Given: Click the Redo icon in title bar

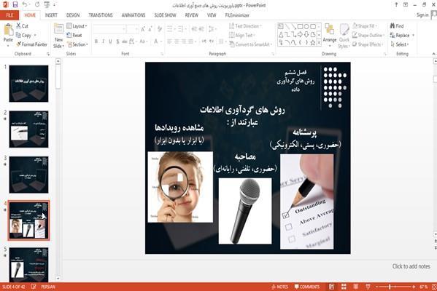Looking at the screenshot, I should pyautogui.click(x=37, y=4).
